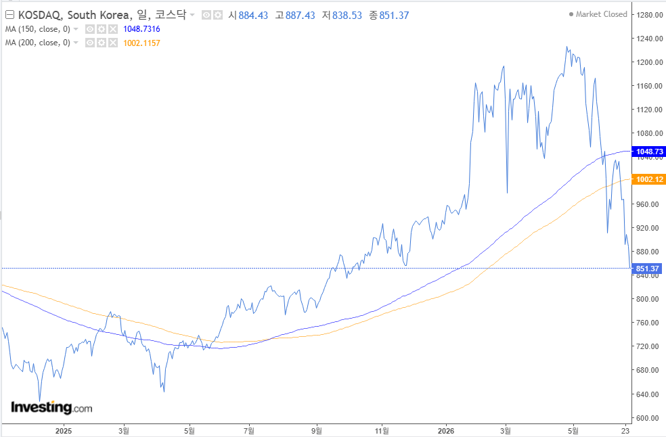This screenshot has height=437, width=666.
Task: Click the 23 date label on time axis
Action: [625, 431]
